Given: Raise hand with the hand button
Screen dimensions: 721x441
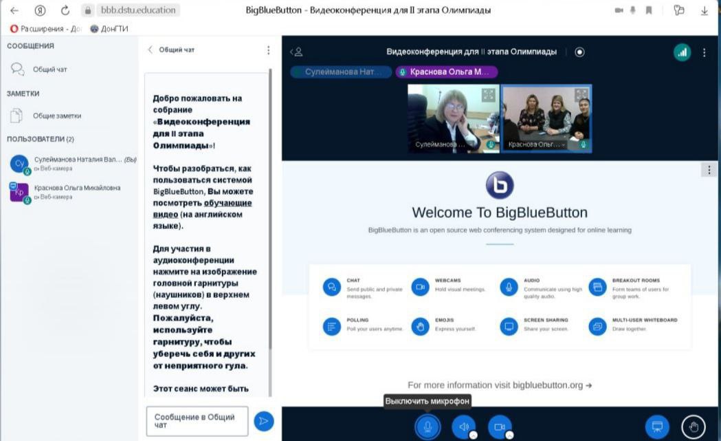Looking at the screenshot, I should tap(694, 427).
